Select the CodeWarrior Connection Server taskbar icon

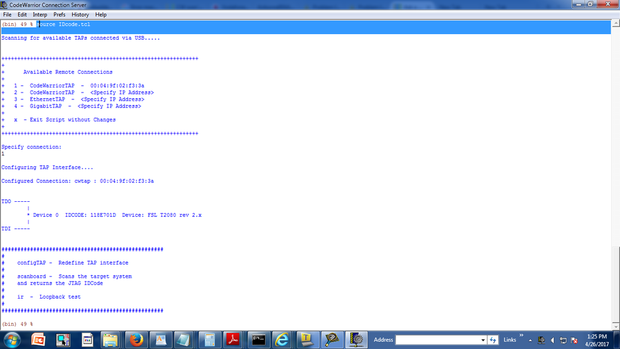coord(356,340)
